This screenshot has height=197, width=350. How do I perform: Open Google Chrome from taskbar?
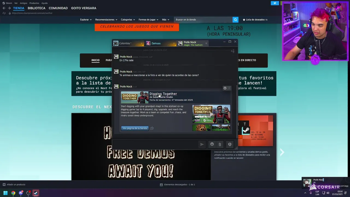[x=13, y=193]
